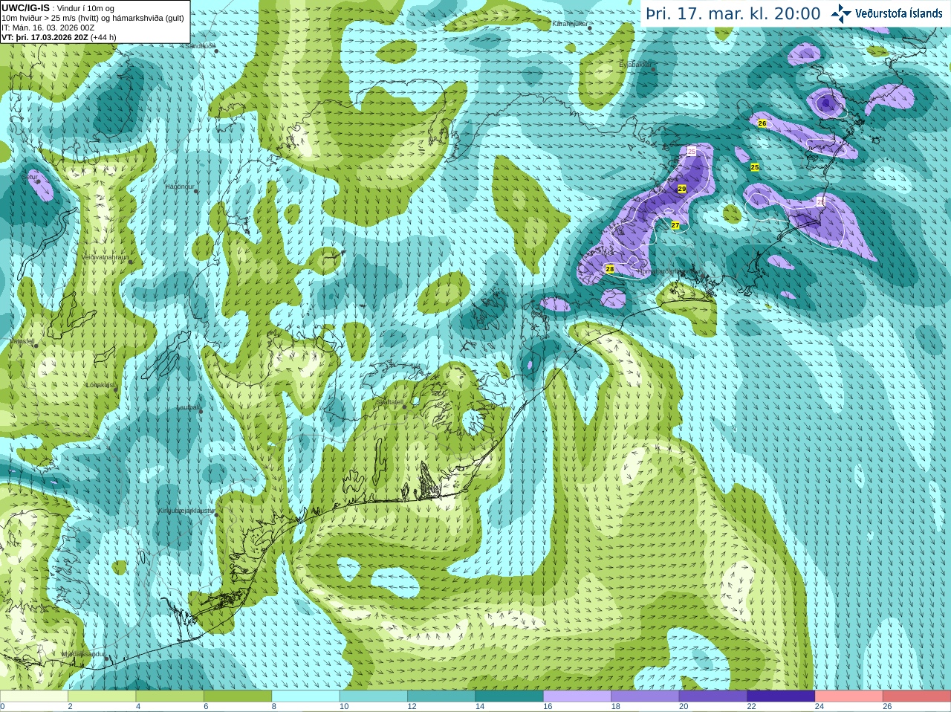Click the Kárahnjúkar station label
The image size is (951, 712).
coord(570,24)
